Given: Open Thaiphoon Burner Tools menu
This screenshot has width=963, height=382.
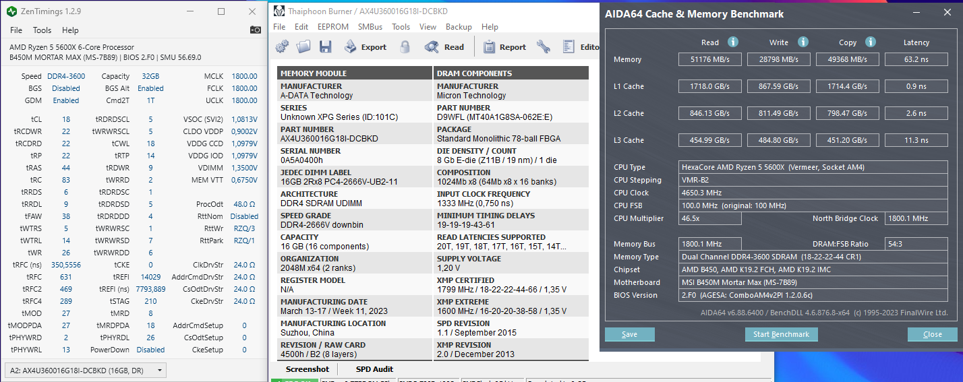Looking at the screenshot, I should pyautogui.click(x=401, y=27).
